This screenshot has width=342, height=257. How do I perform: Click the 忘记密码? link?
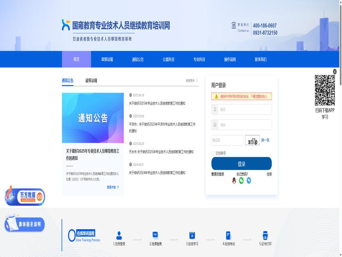coord(242,174)
